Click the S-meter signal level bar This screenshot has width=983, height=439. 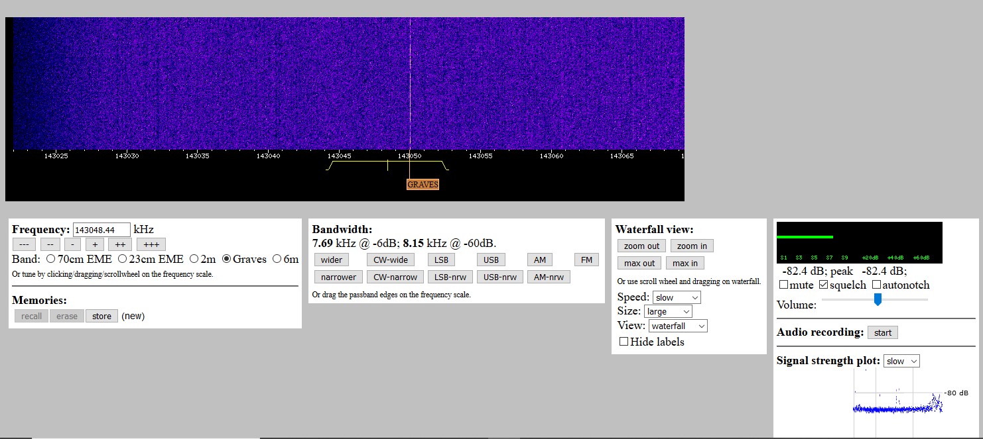[805, 236]
